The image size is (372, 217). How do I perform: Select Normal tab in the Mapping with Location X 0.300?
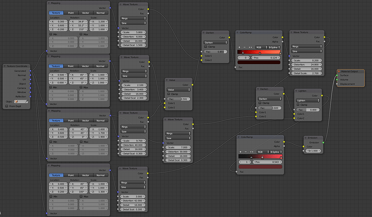(x=101, y=13)
